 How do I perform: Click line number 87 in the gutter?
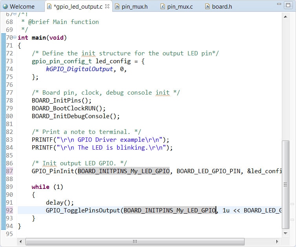pos(9,171)
